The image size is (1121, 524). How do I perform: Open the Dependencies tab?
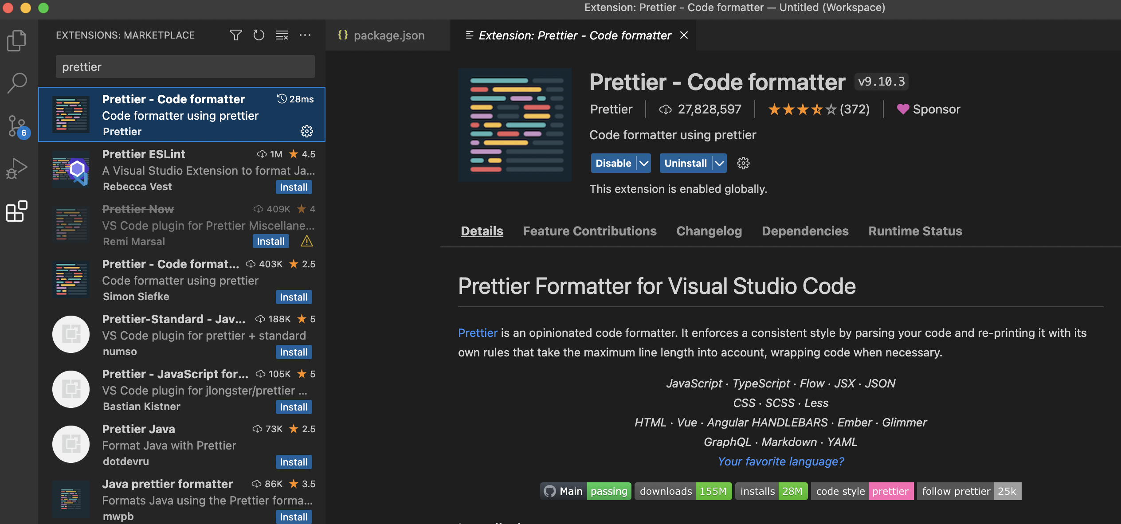[x=805, y=231]
